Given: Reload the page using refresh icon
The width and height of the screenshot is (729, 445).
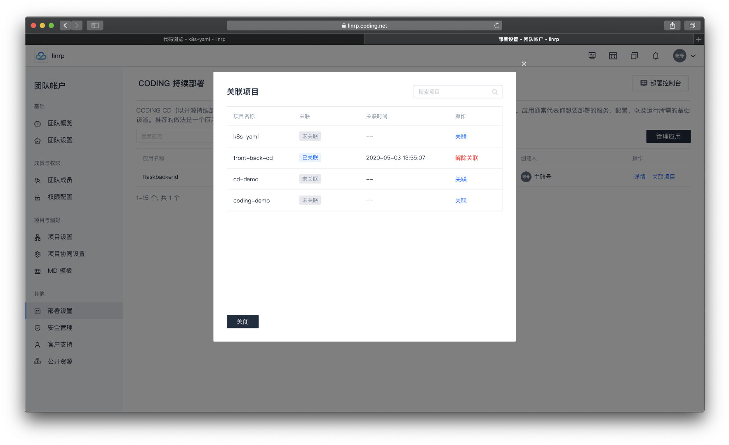Looking at the screenshot, I should (x=496, y=26).
